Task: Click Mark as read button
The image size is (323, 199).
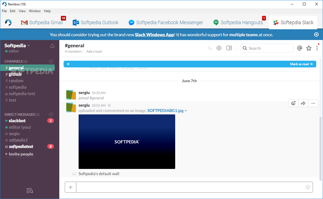Action: (x=302, y=64)
